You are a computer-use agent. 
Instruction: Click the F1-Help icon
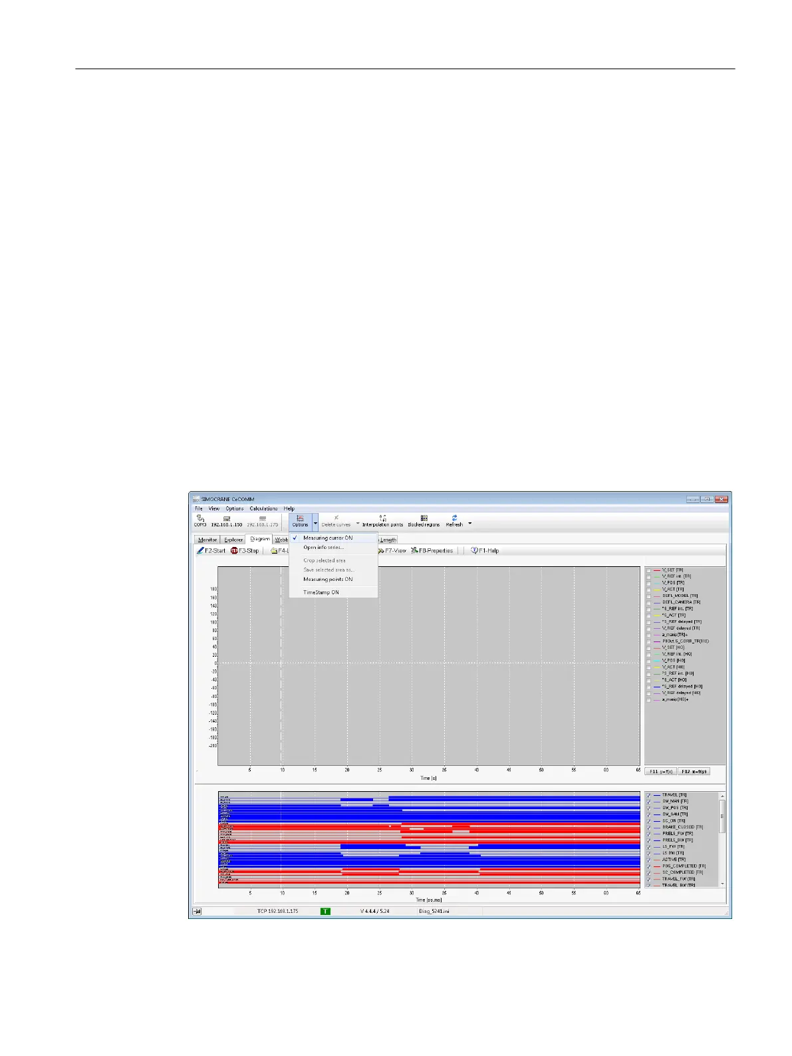tap(474, 550)
